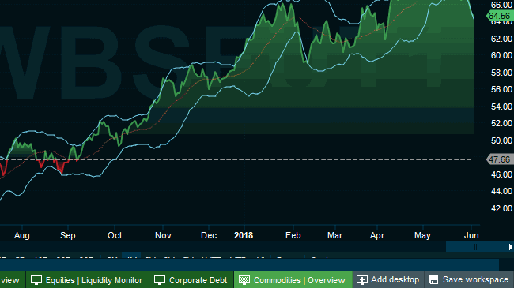
Task: Click the Feb label on the time axis
Action: pyautogui.click(x=293, y=235)
